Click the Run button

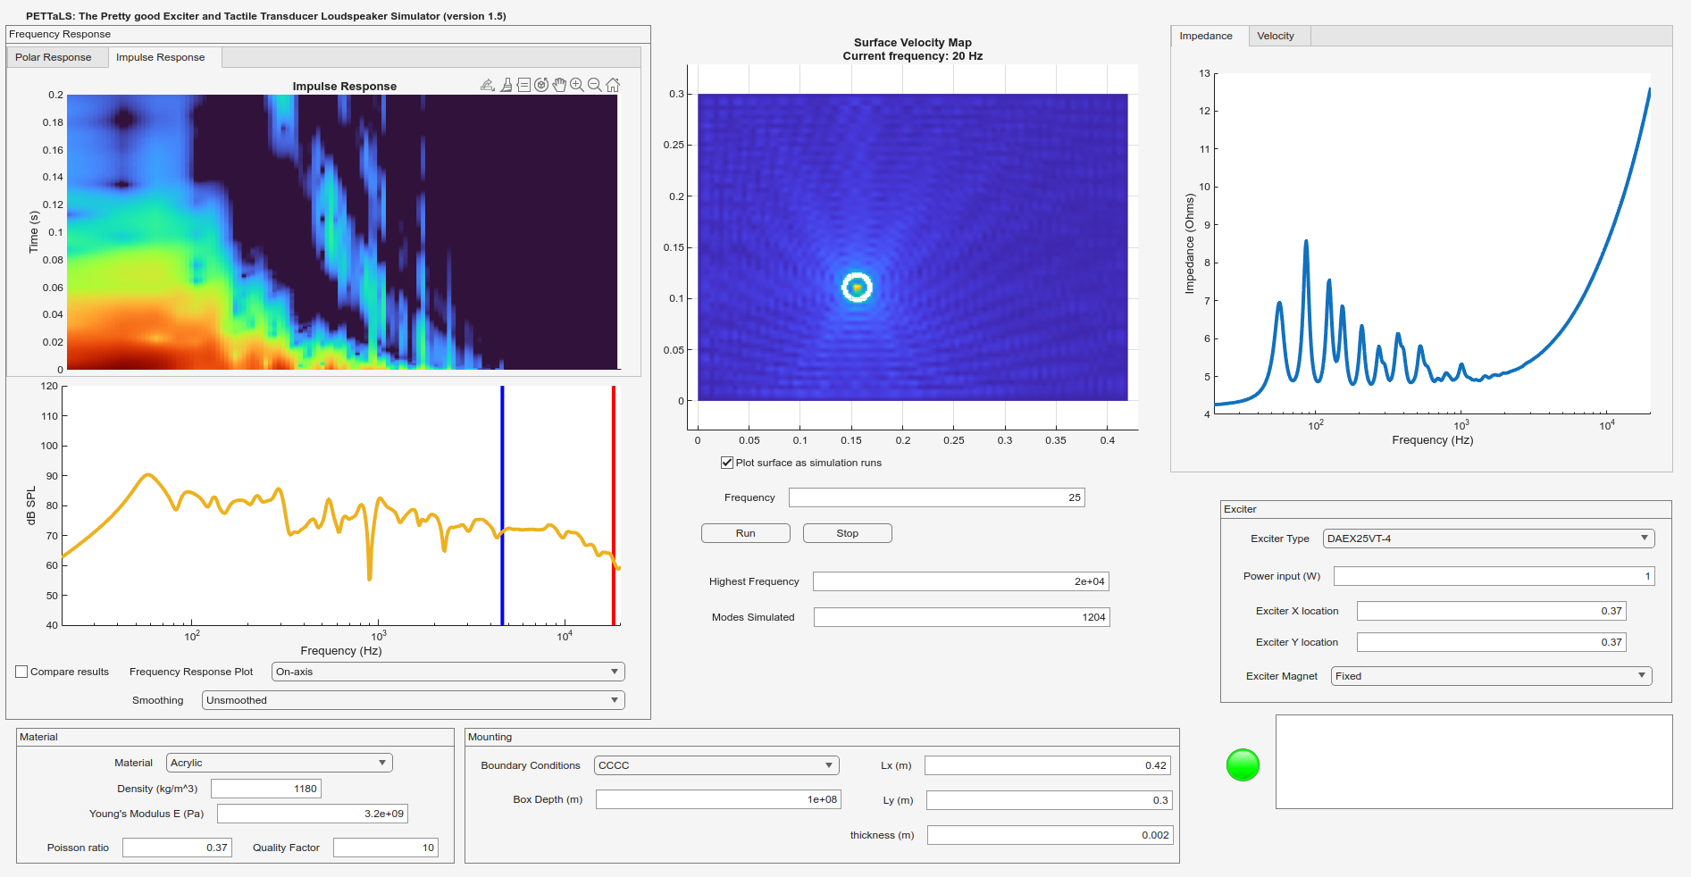point(746,533)
